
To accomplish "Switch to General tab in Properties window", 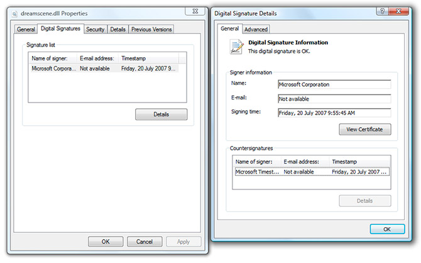I will click(26, 30).
